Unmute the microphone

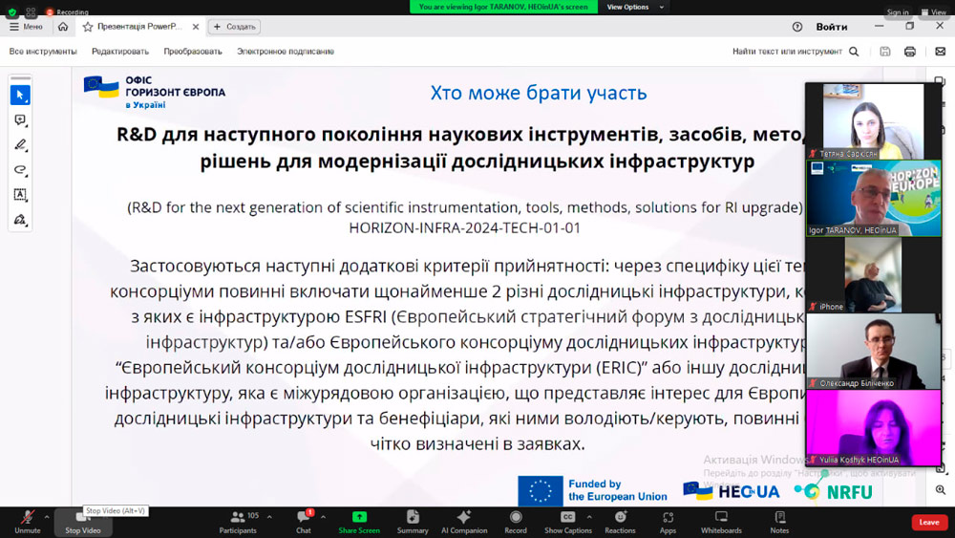pos(28,521)
